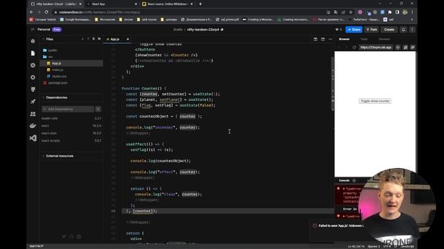Open the GitHub icon in the sidebar
This screenshot has height=249, width=444.
click(x=33, y=89)
